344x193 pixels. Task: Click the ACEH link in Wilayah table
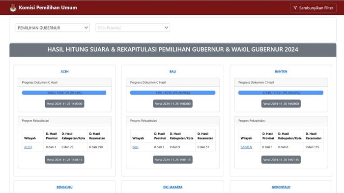(x=28, y=147)
